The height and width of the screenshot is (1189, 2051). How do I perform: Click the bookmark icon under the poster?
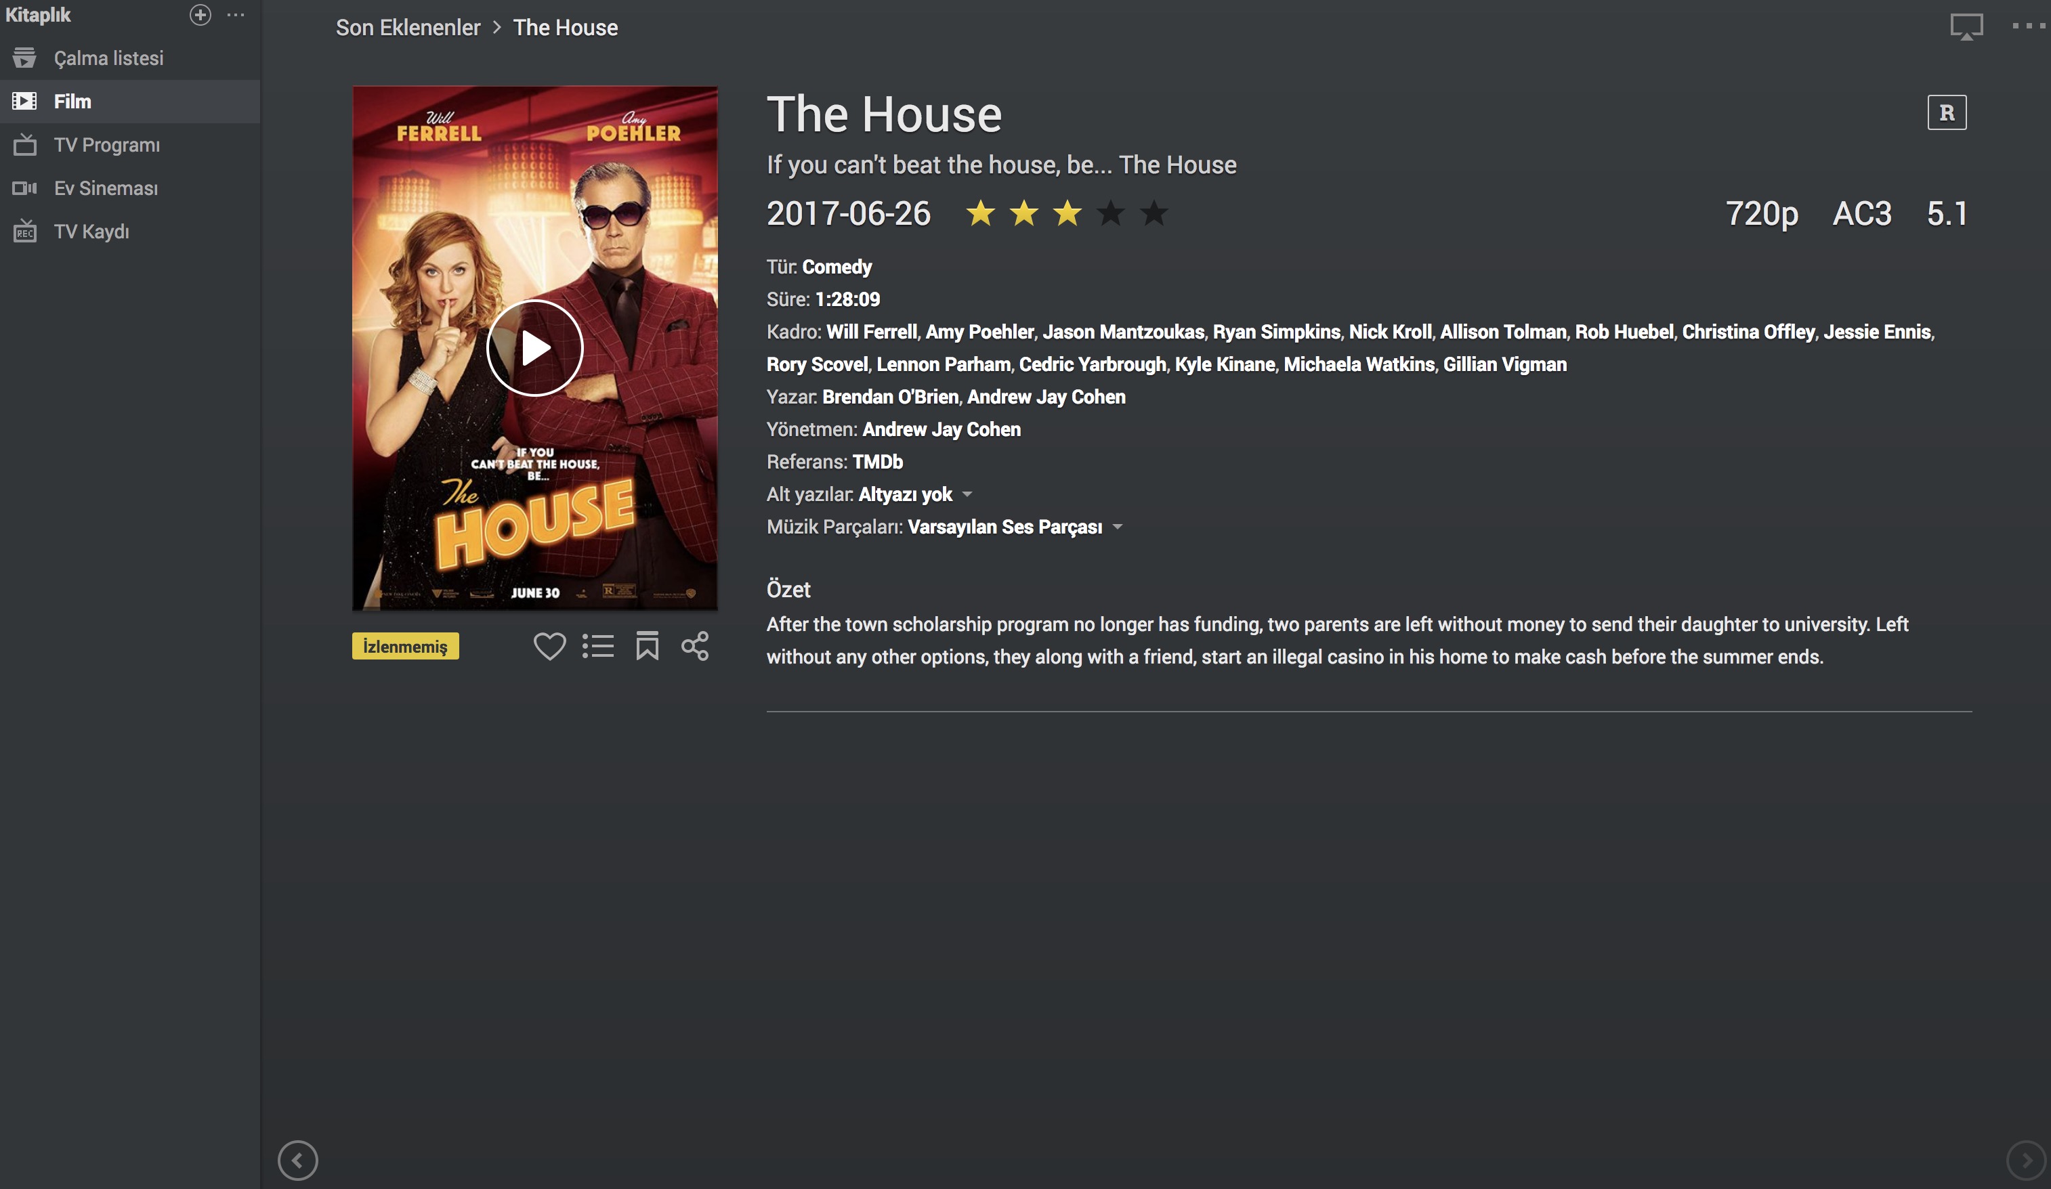647,646
